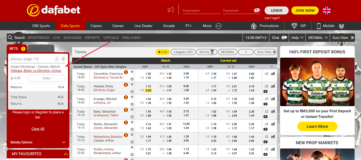Watch the Krueger vs Lehecka live stream
361x160 pixels.
point(265,104)
